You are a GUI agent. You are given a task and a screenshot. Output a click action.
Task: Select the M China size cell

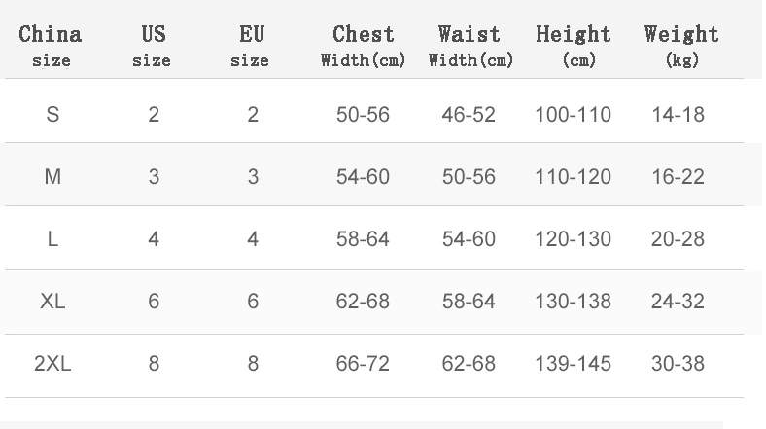(53, 177)
